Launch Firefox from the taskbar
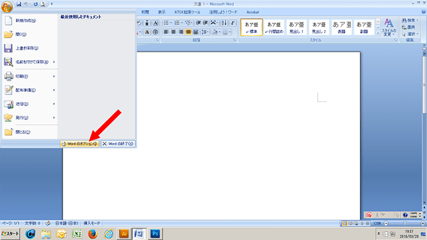 pos(92,233)
